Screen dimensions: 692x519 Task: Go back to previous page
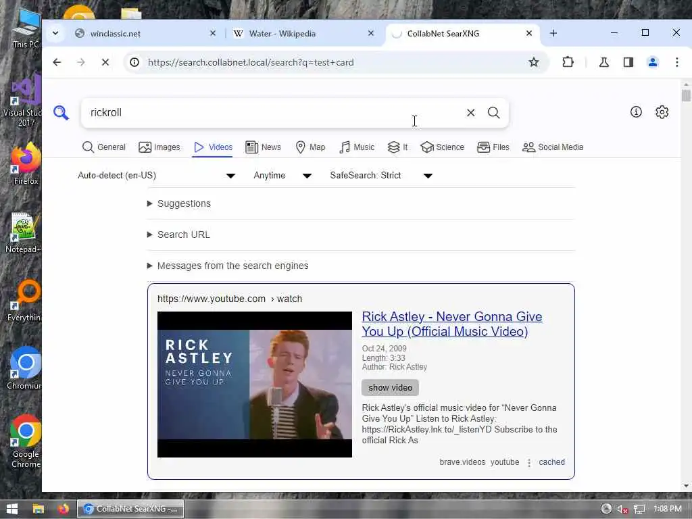[57, 62]
